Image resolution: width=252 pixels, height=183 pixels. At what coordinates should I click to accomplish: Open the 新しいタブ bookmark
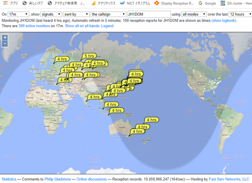point(33,3)
